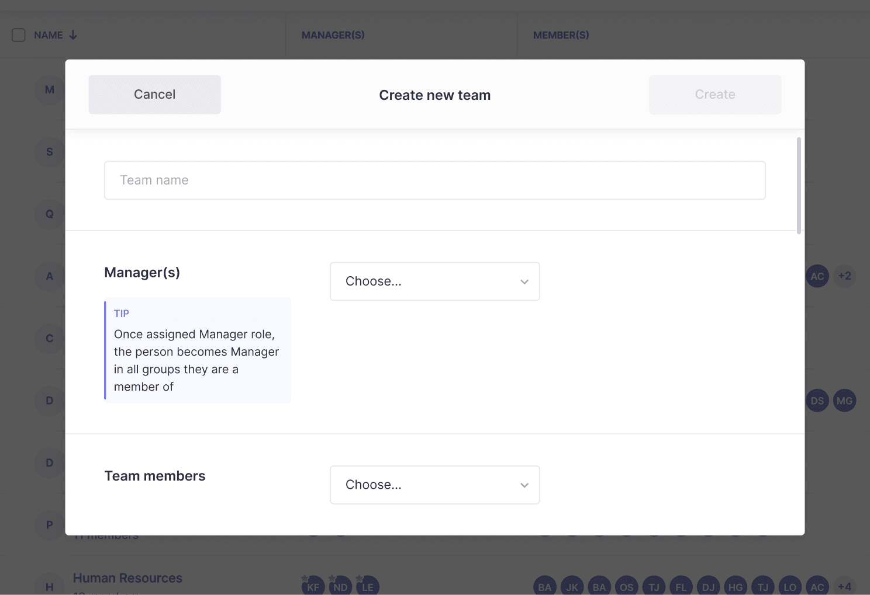This screenshot has width=870, height=595.
Task: Select the DS member avatar
Action: (817, 401)
